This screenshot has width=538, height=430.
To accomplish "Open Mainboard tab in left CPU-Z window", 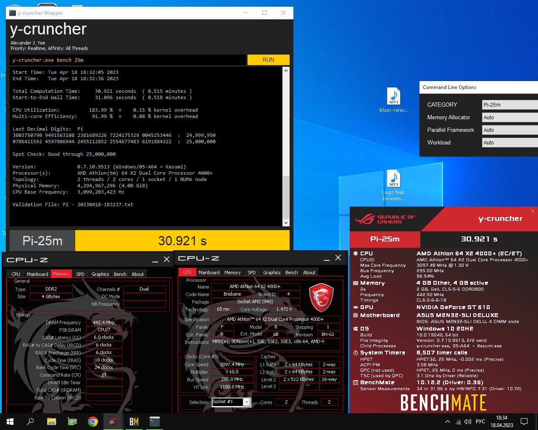I will 37,274.
